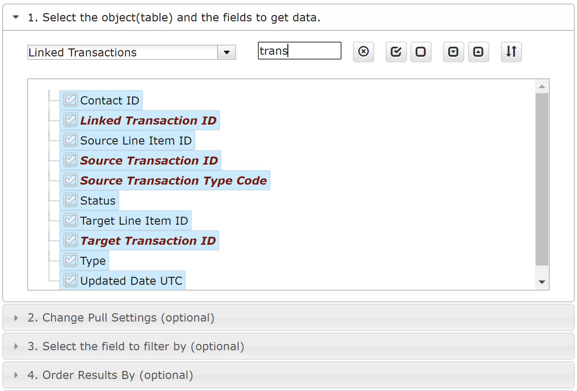Select the Target Transaction ID field label
This screenshot has height=391, width=577.
coord(148,241)
